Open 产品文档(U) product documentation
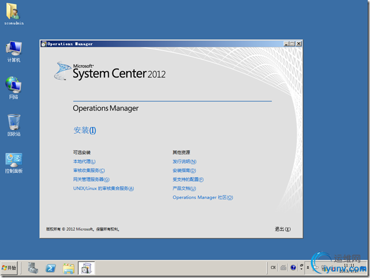The image size is (370, 278). (x=184, y=188)
